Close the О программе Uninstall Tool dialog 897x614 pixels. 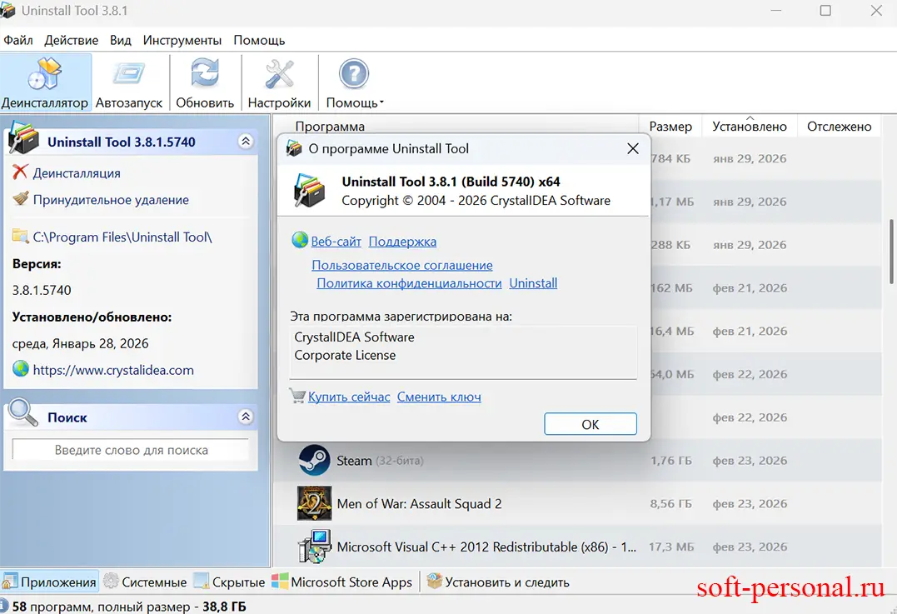(x=633, y=149)
